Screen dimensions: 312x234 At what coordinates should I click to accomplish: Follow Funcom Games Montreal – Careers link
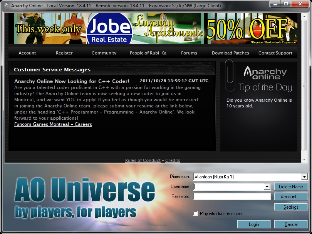[53, 124]
